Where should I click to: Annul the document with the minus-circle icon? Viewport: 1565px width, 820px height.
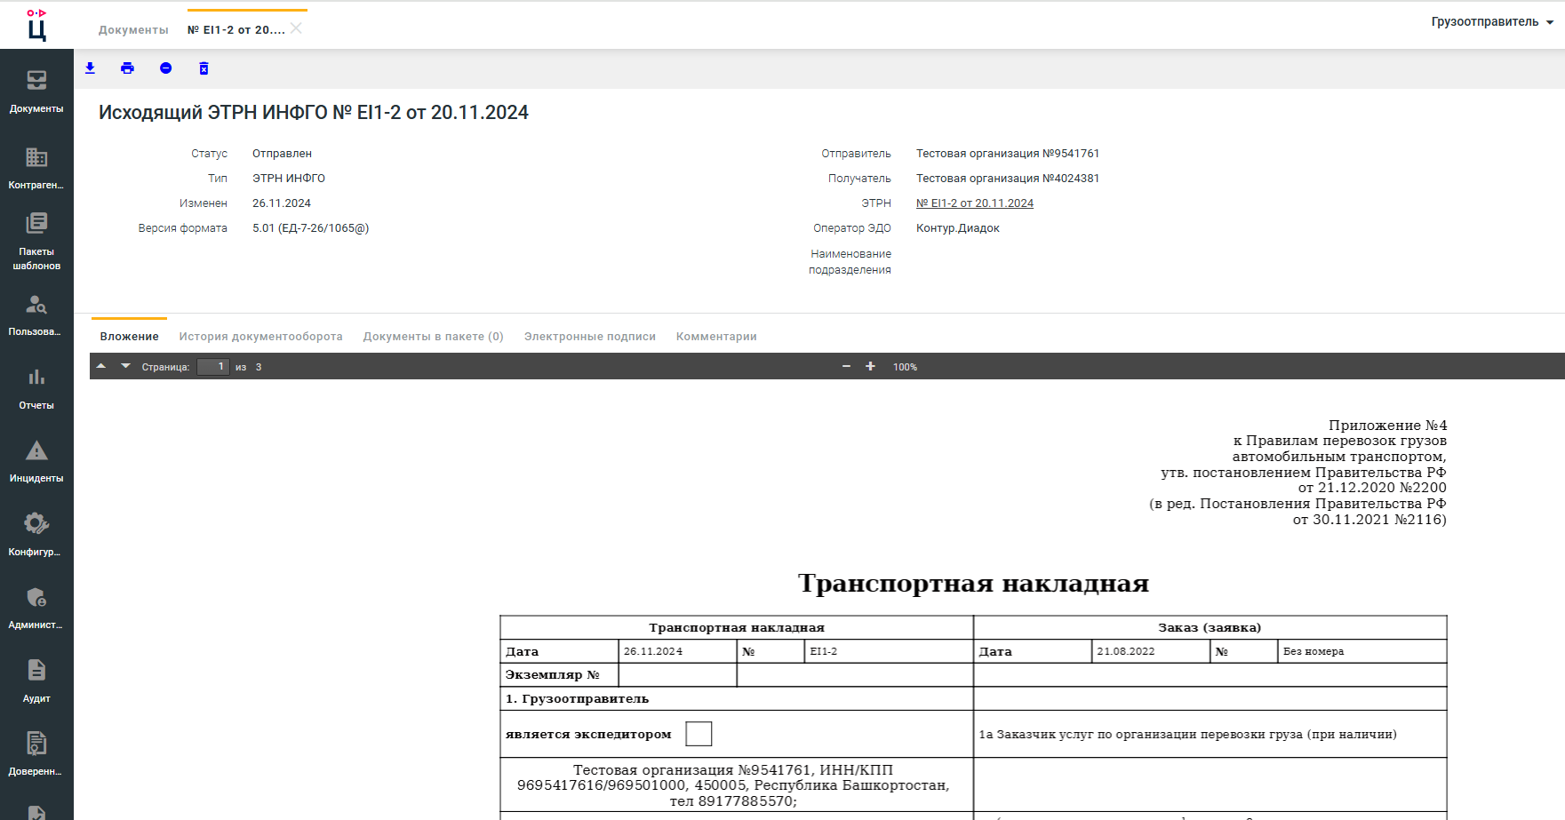click(166, 68)
